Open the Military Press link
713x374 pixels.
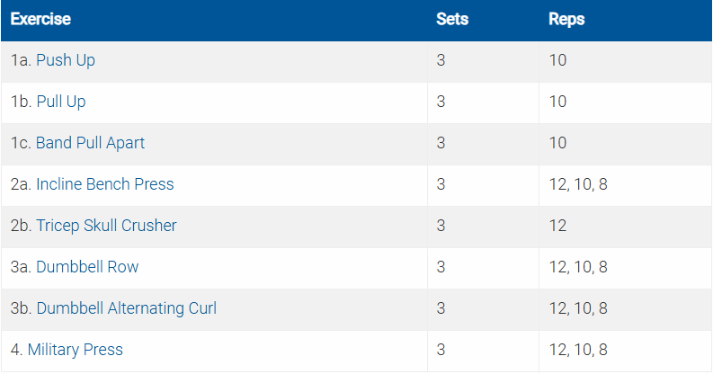coord(76,351)
